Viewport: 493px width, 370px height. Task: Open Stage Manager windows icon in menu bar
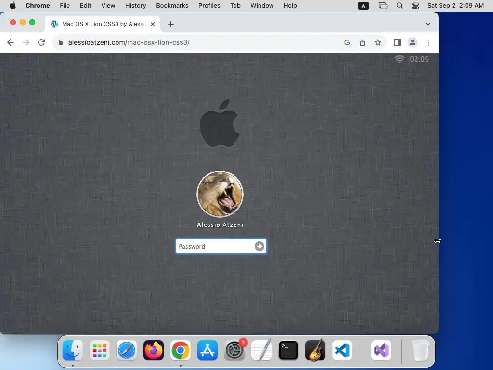click(x=383, y=6)
